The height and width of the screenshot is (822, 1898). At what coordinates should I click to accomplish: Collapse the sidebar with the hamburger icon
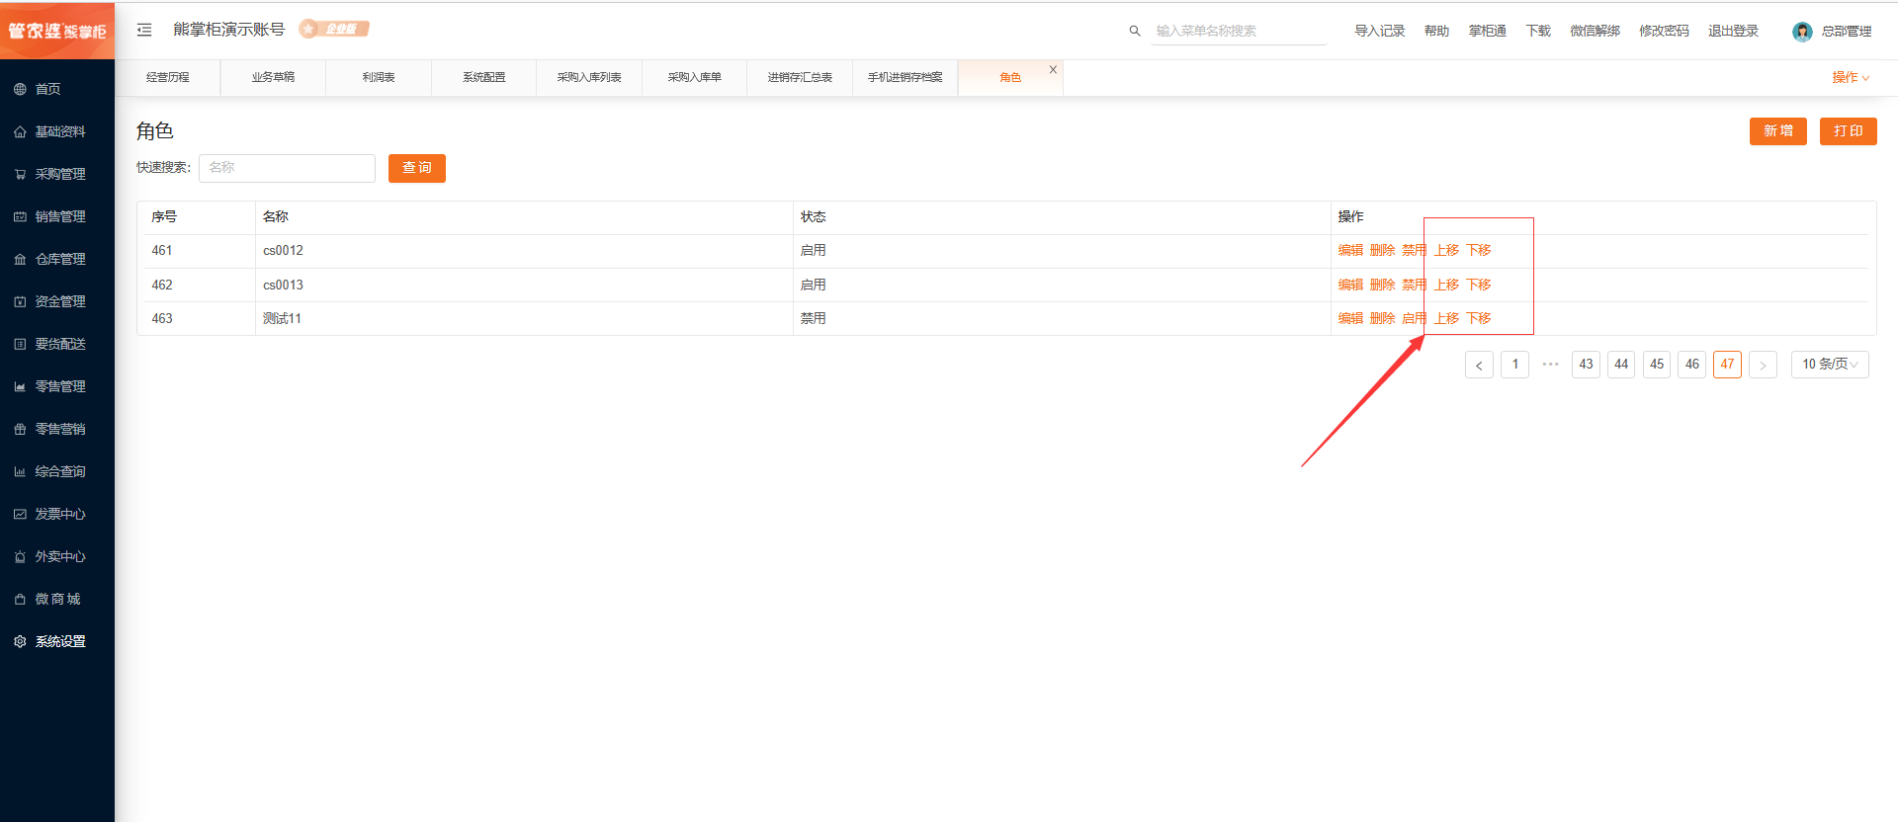144,30
